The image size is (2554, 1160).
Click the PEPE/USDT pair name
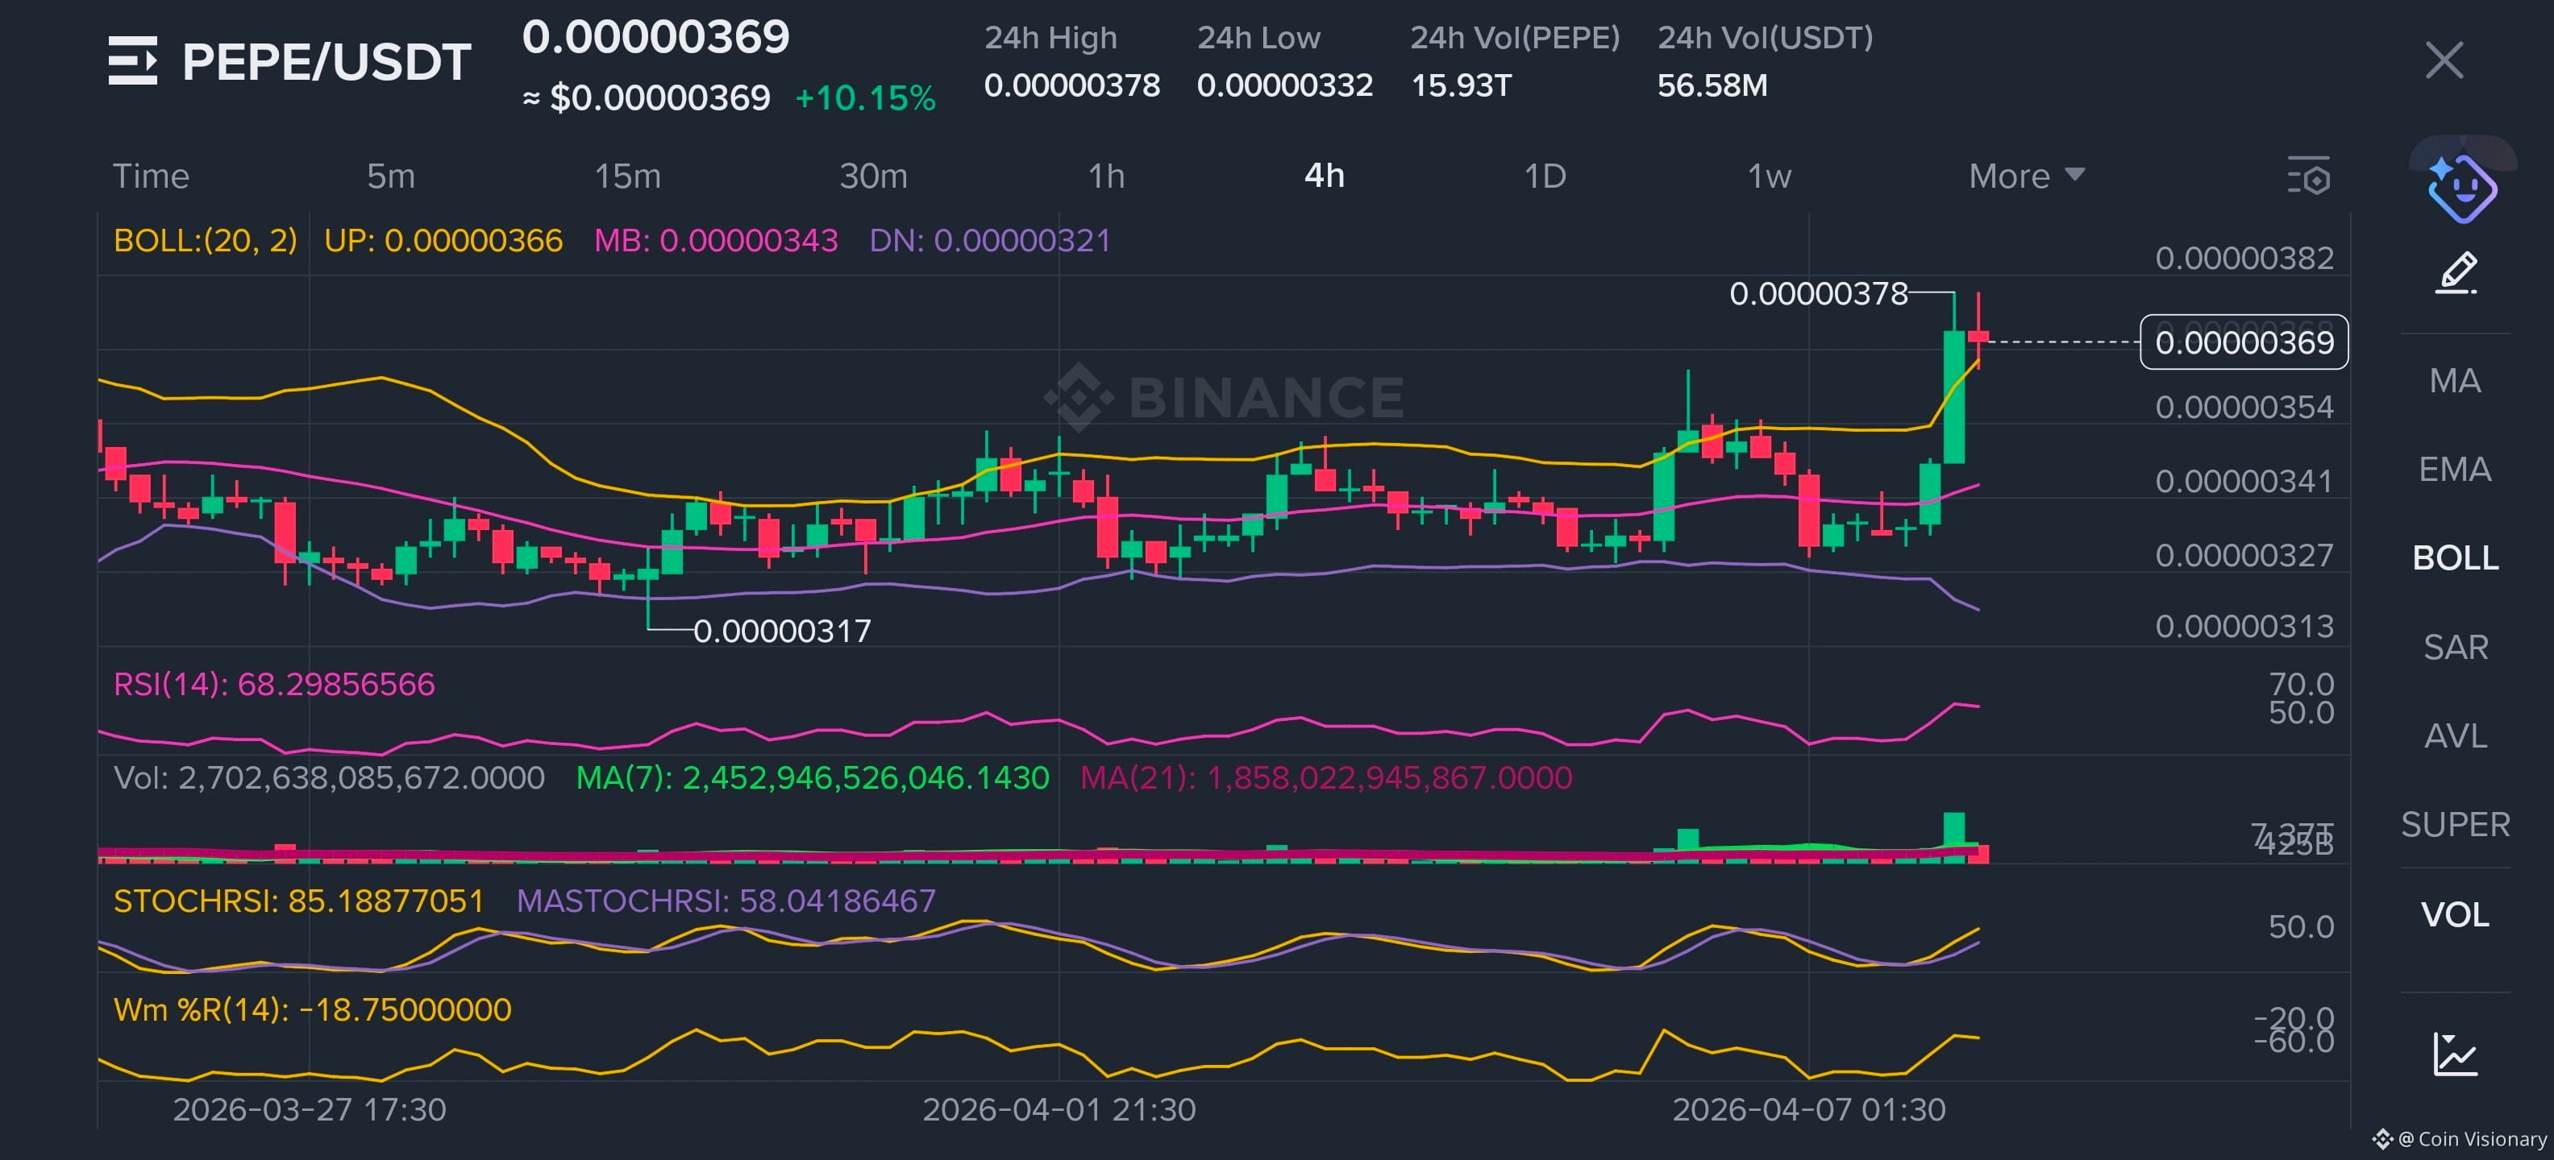point(327,61)
